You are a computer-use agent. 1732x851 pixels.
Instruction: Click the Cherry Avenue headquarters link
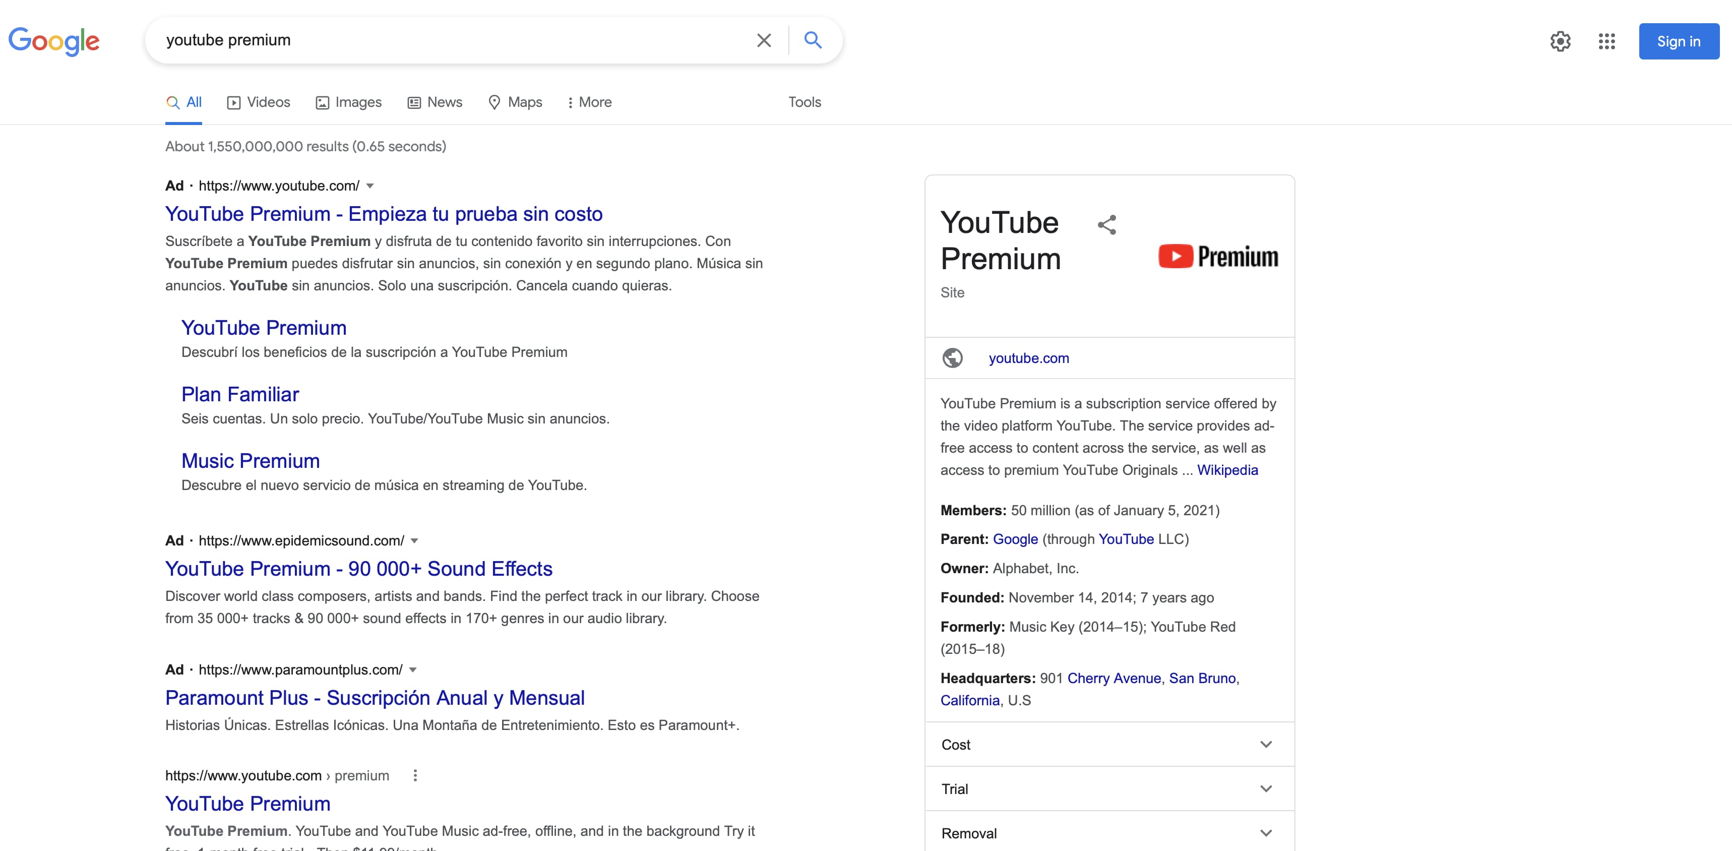click(x=1114, y=678)
